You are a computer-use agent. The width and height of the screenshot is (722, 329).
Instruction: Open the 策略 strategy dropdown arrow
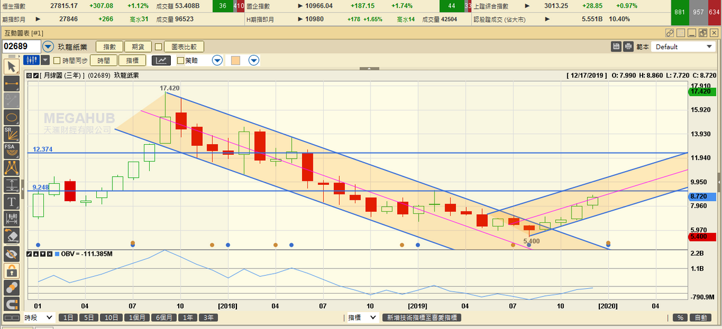coord(217,60)
